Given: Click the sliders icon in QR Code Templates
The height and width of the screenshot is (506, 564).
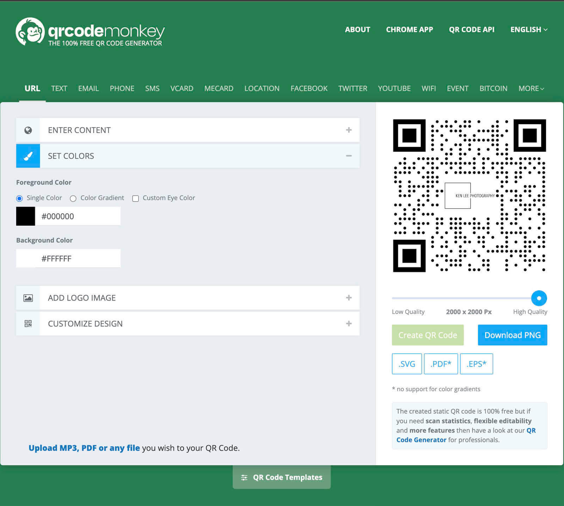Looking at the screenshot, I should click(244, 477).
